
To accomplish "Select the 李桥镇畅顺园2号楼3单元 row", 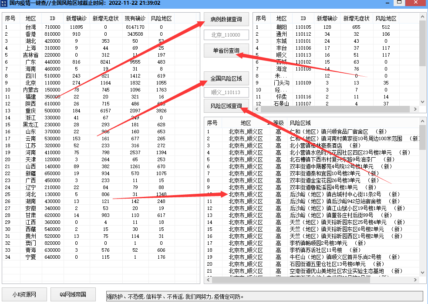I will 312,243.
